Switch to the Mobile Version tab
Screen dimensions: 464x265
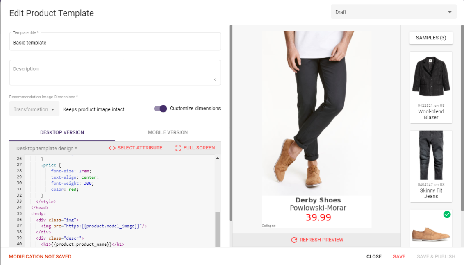pos(168,132)
